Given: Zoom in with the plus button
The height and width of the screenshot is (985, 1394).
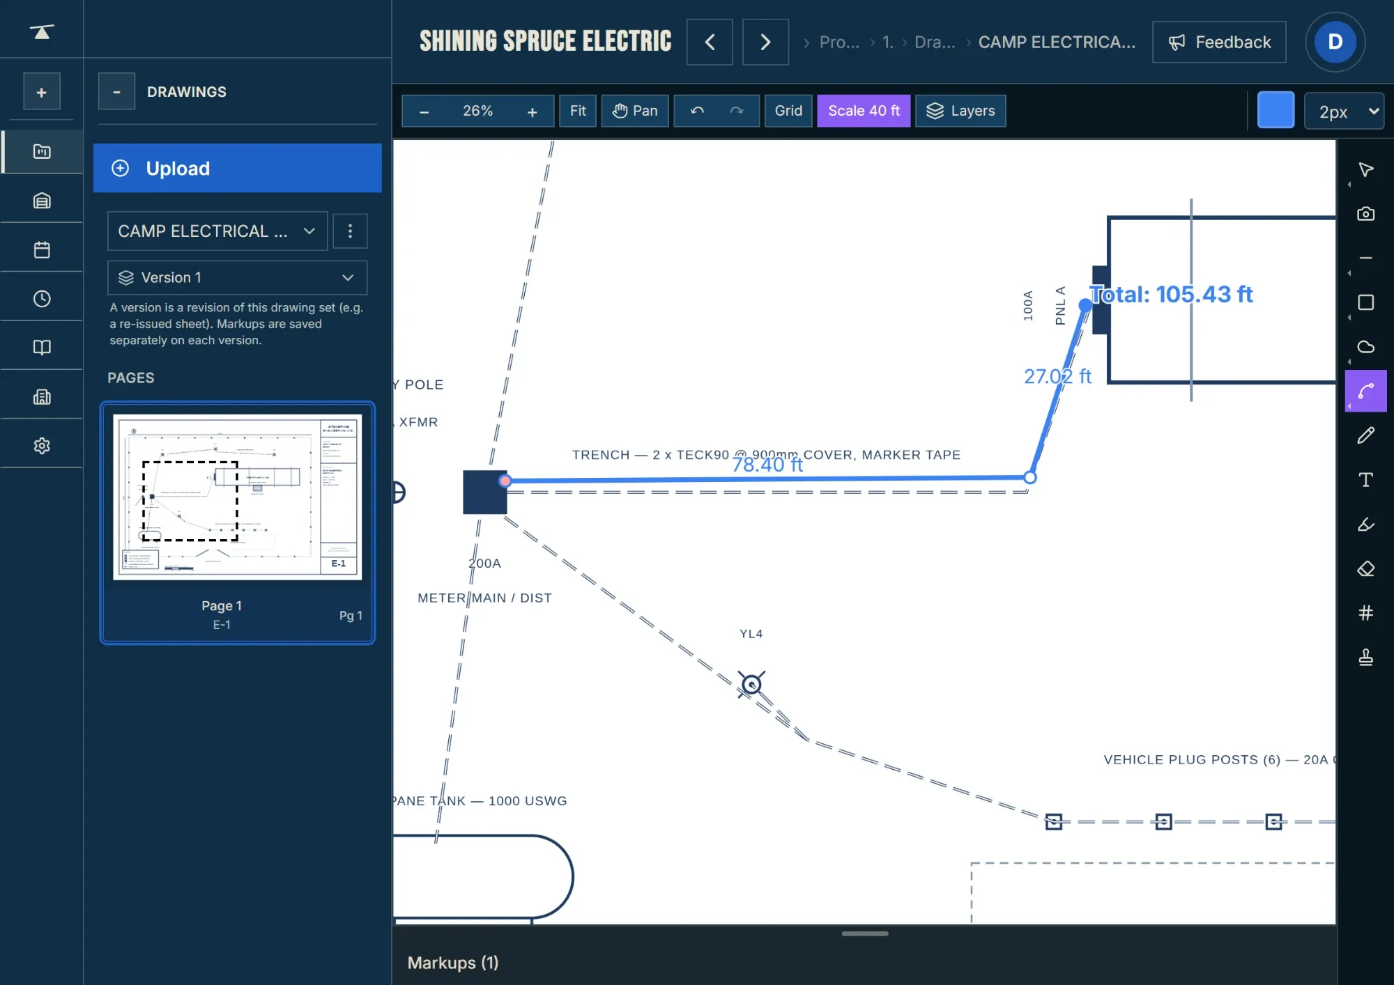Looking at the screenshot, I should click(533, 111).
